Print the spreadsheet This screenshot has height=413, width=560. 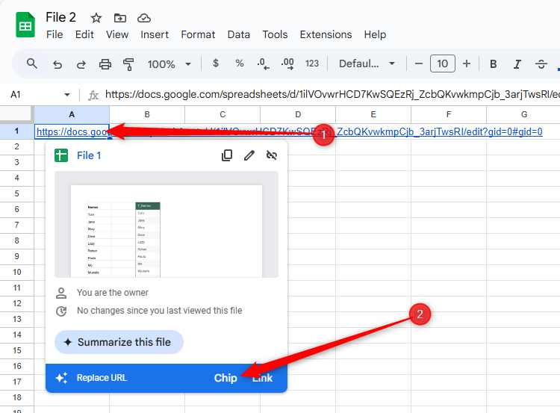pyautogui.click(x=105, y=64)
